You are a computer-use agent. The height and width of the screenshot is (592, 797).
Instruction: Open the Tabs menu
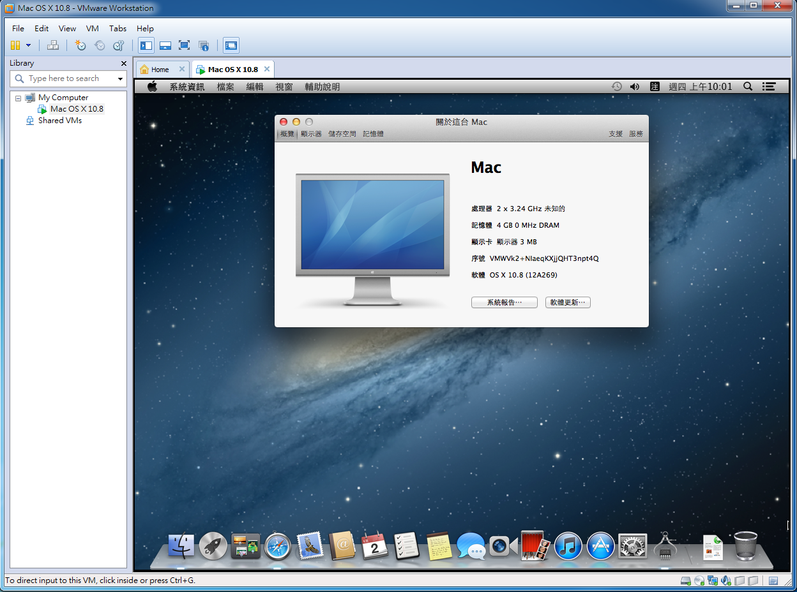pos(118,28)
